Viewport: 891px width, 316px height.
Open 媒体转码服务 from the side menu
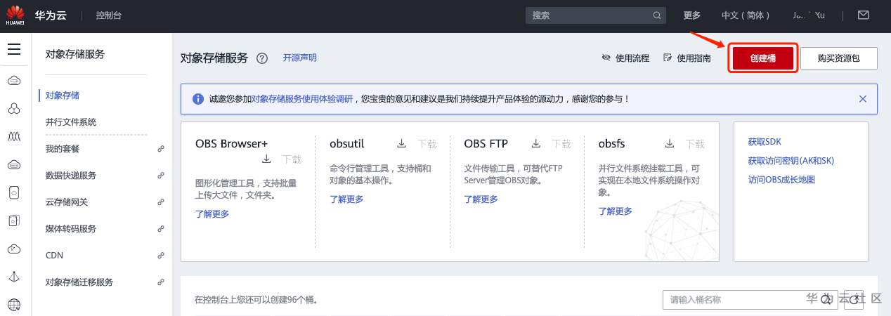click(71, 229)
